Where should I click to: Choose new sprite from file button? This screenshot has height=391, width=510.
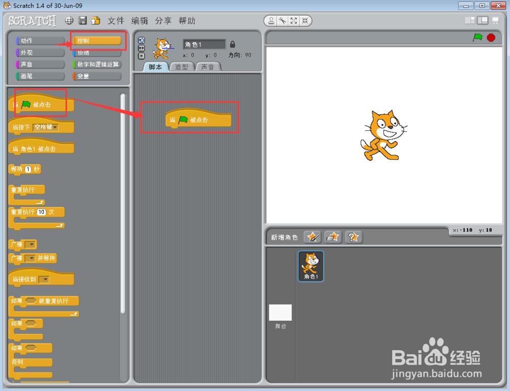tap(333, 237)
